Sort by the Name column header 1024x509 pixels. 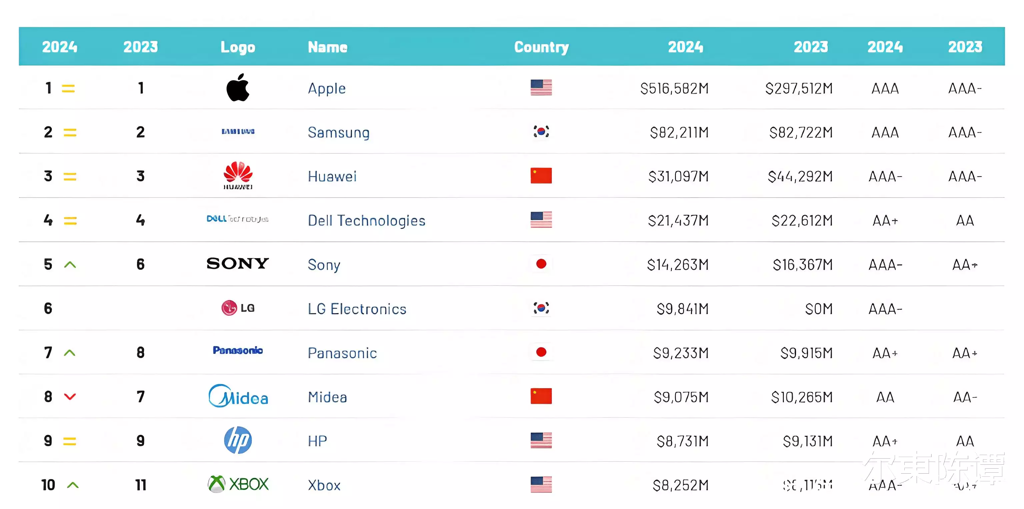(x=328, y=47)
